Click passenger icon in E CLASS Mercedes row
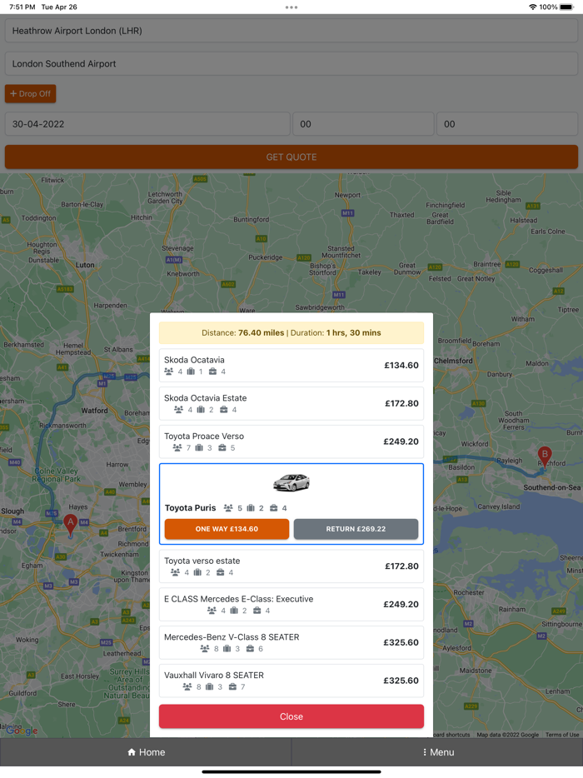Viewport: 583px width, 778px height. click(x=212, y=611)
